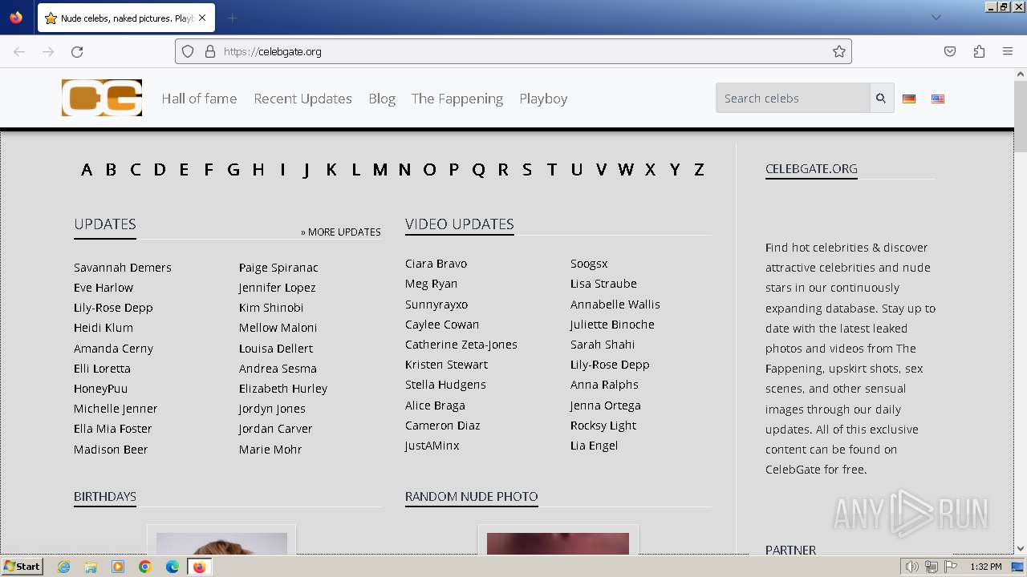Open a new tab with the plus button
1027x577 pixels.
233,18
